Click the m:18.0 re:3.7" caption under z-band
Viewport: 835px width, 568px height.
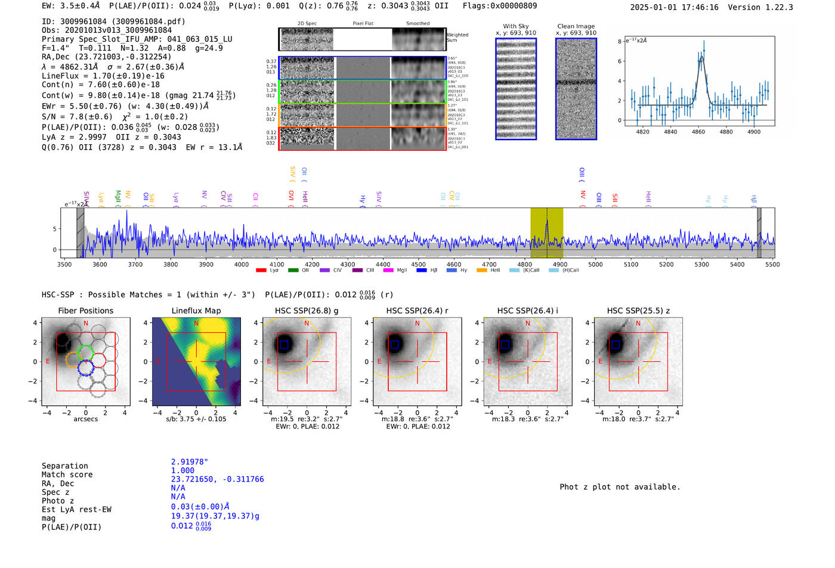click(x=638, y=419)
